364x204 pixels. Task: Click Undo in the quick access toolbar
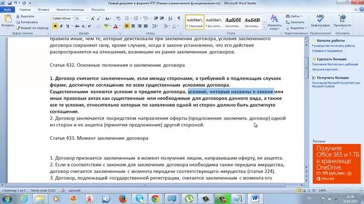pyautogui.click(x=16, y=3)
